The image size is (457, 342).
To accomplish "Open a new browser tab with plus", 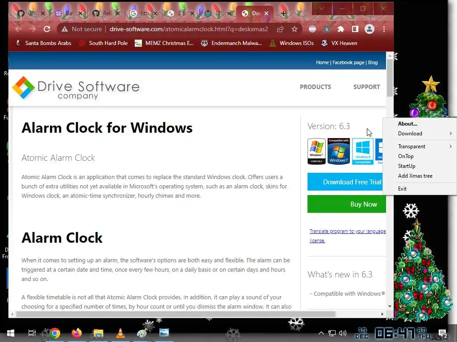I will [x=283, y=13].
